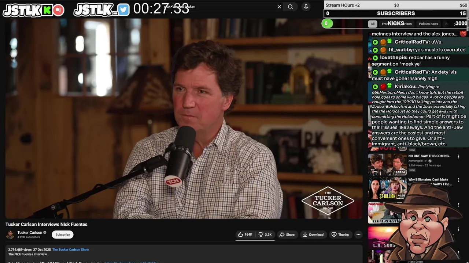469x263 pixels.
Task: Click the '3,798,689 views 27 Oct 2025' text
Action: pyautogui.click(x=29, y=249)
